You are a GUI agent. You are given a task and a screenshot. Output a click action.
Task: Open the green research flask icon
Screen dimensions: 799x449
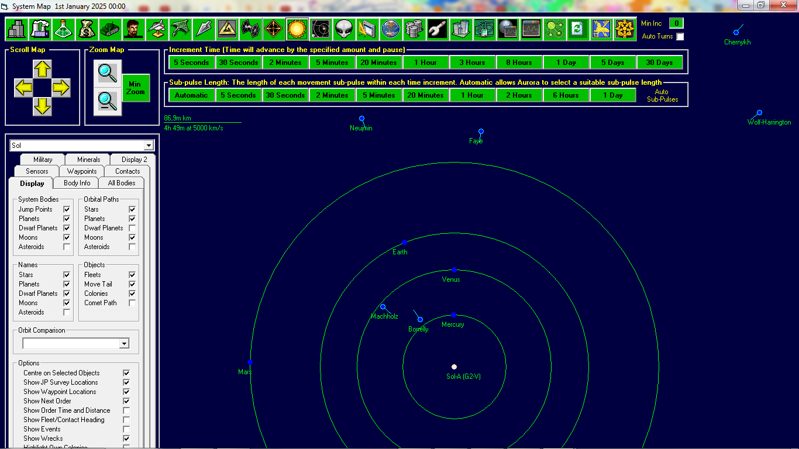(64, 28)
